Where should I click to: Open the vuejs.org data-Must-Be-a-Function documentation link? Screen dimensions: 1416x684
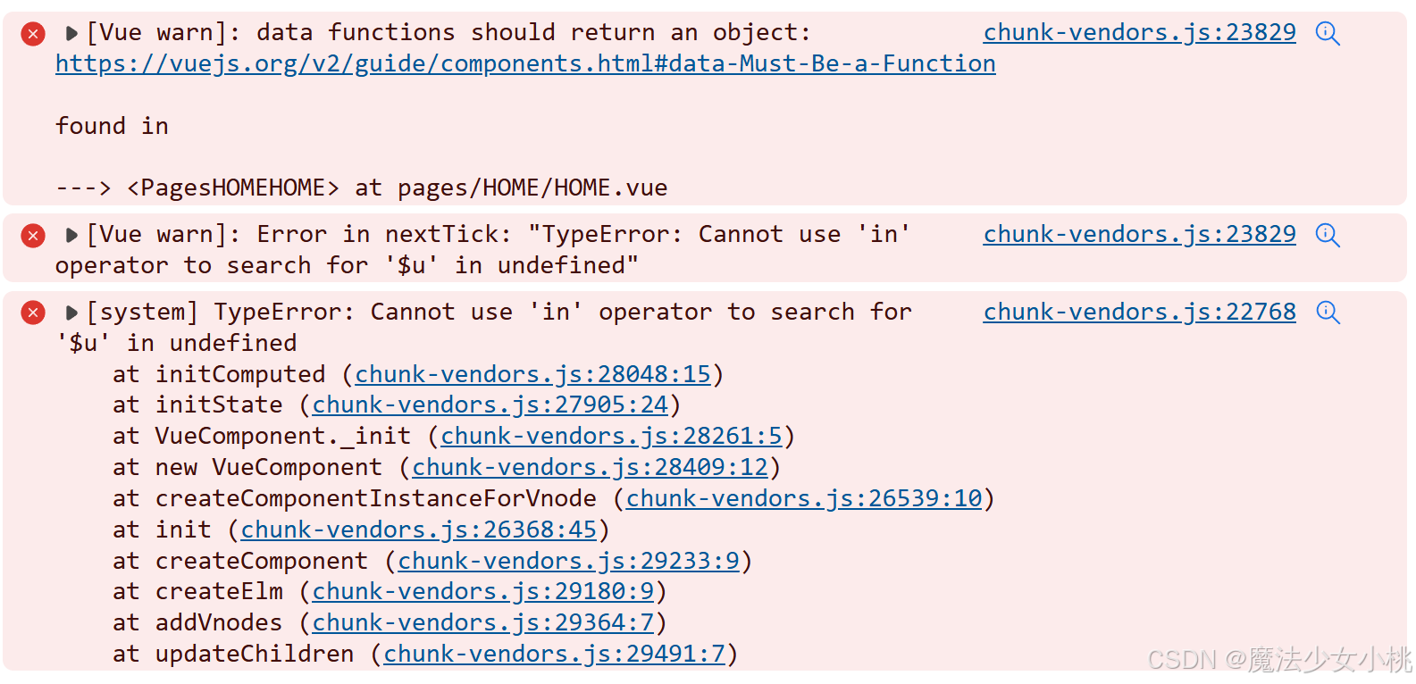(x=524, y=63)
